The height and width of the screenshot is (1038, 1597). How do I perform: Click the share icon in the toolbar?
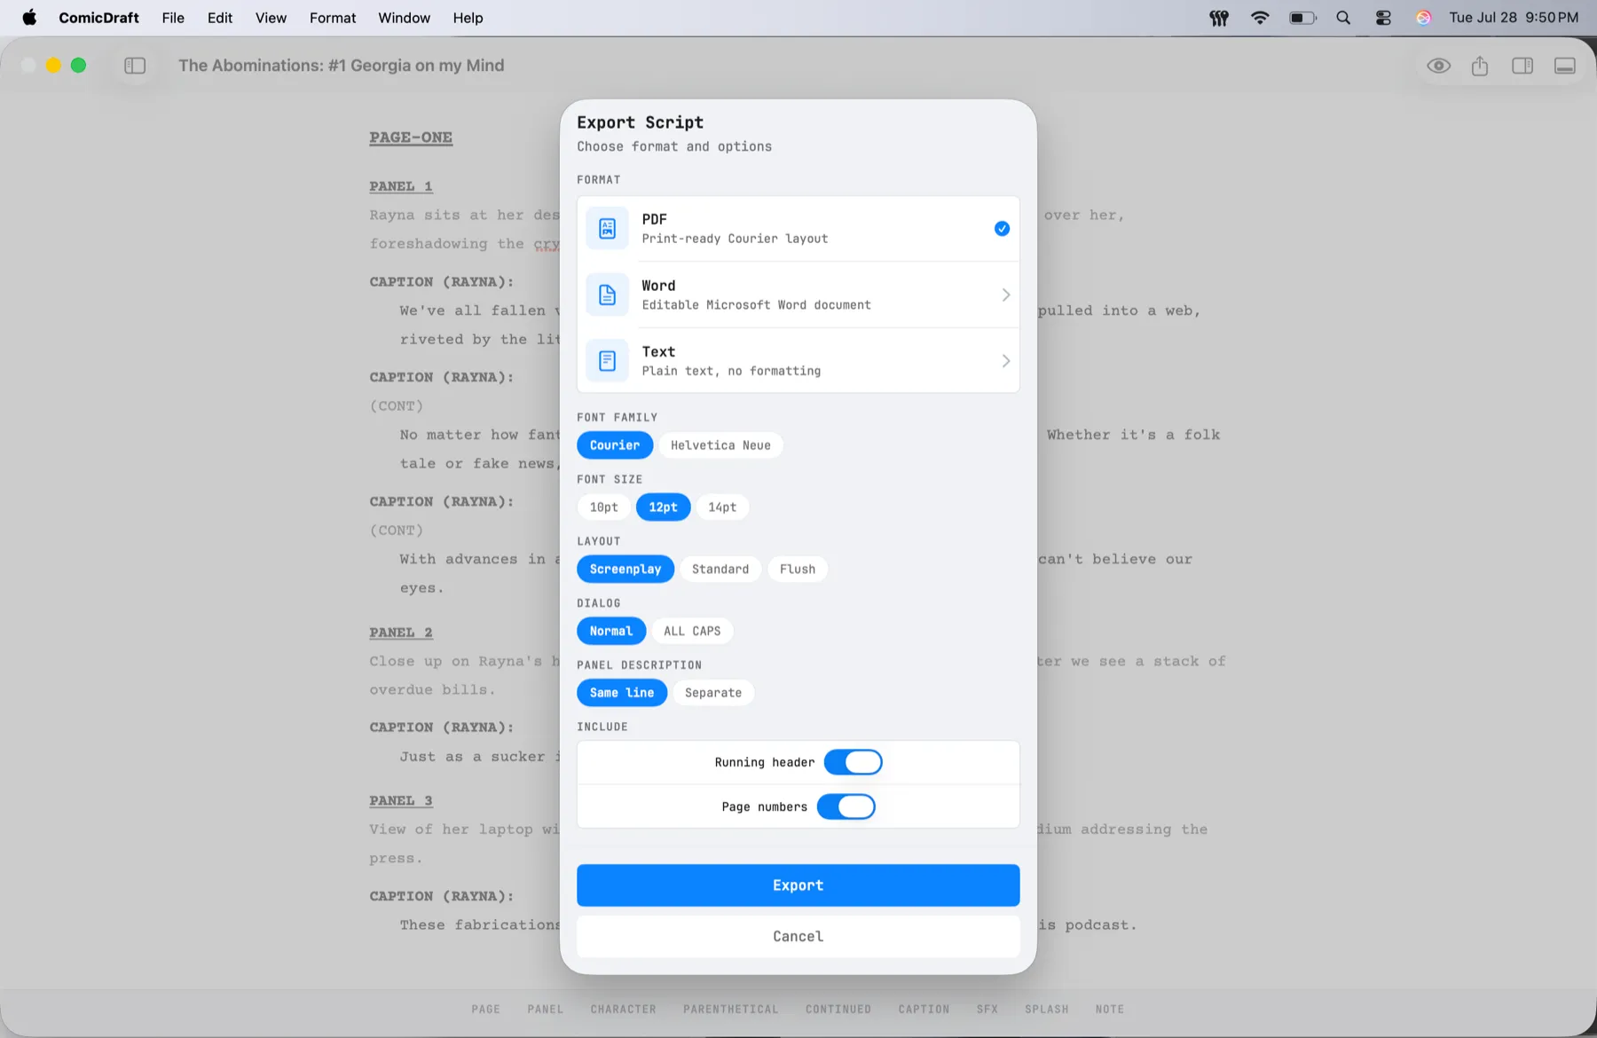1480,66
